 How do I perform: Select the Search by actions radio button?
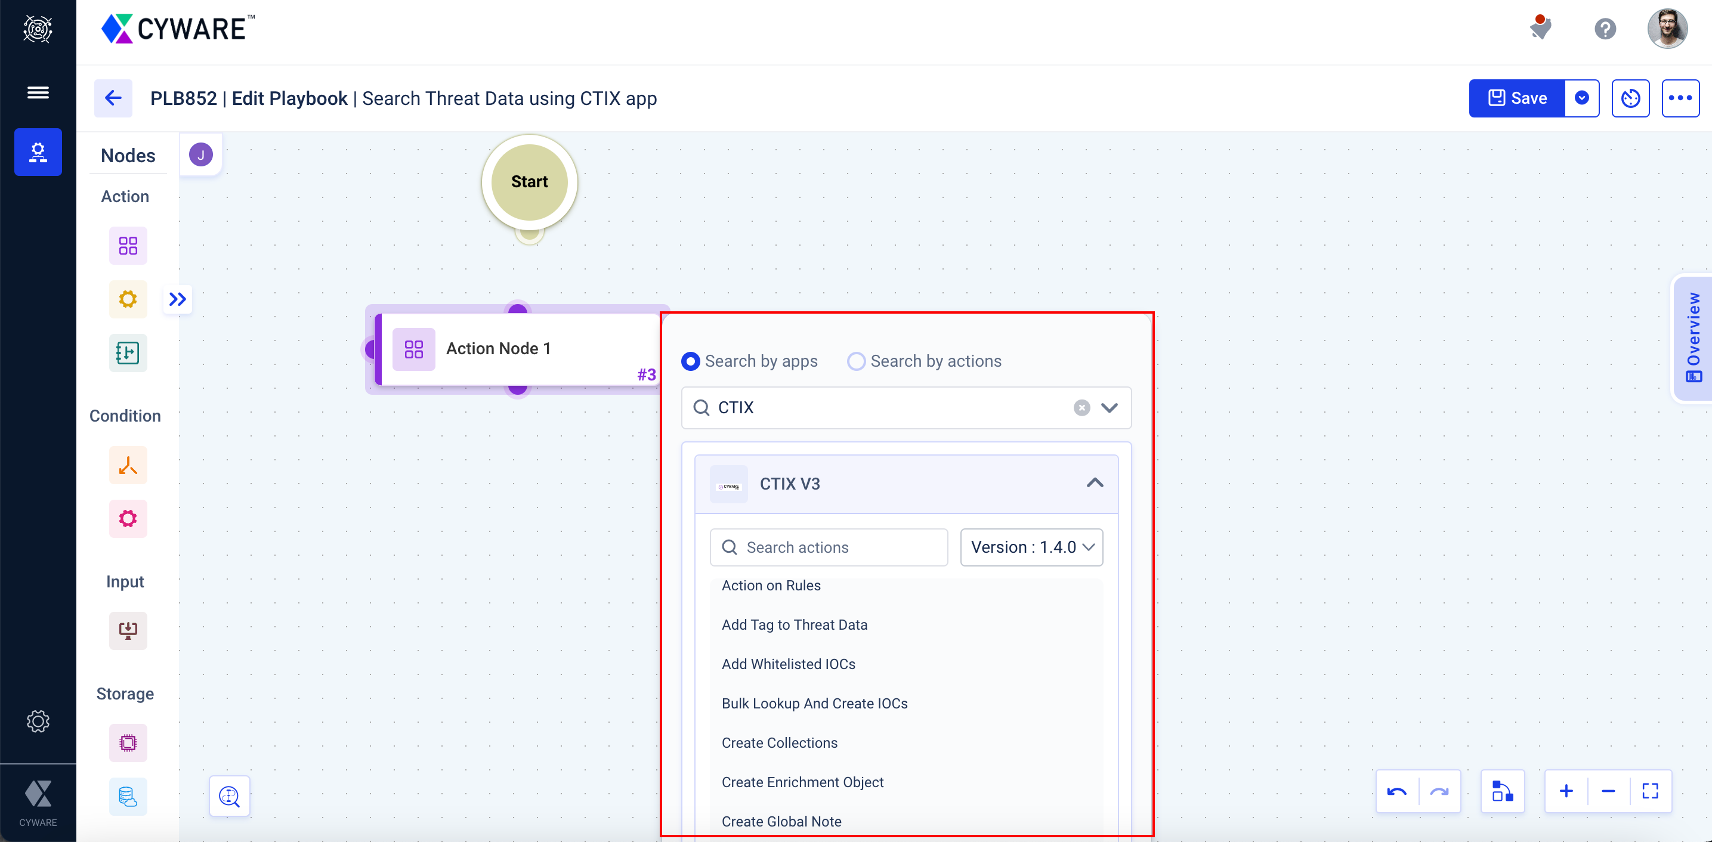[857, 361]
